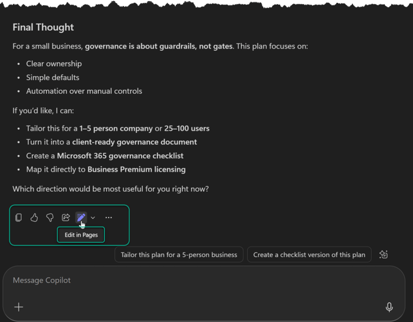Select 'Tailor this plan for a 5-person business'

(x=179, y=255)
